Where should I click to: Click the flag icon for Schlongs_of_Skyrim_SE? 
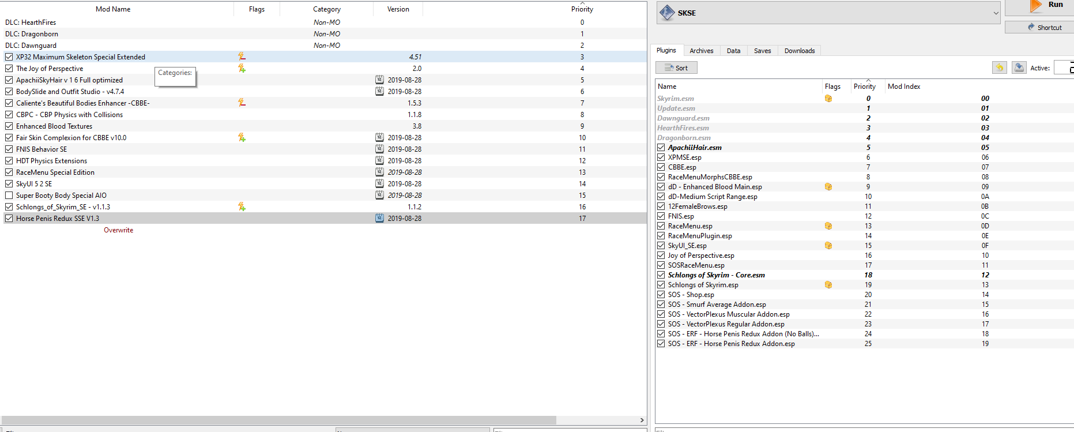click(242, 206)
